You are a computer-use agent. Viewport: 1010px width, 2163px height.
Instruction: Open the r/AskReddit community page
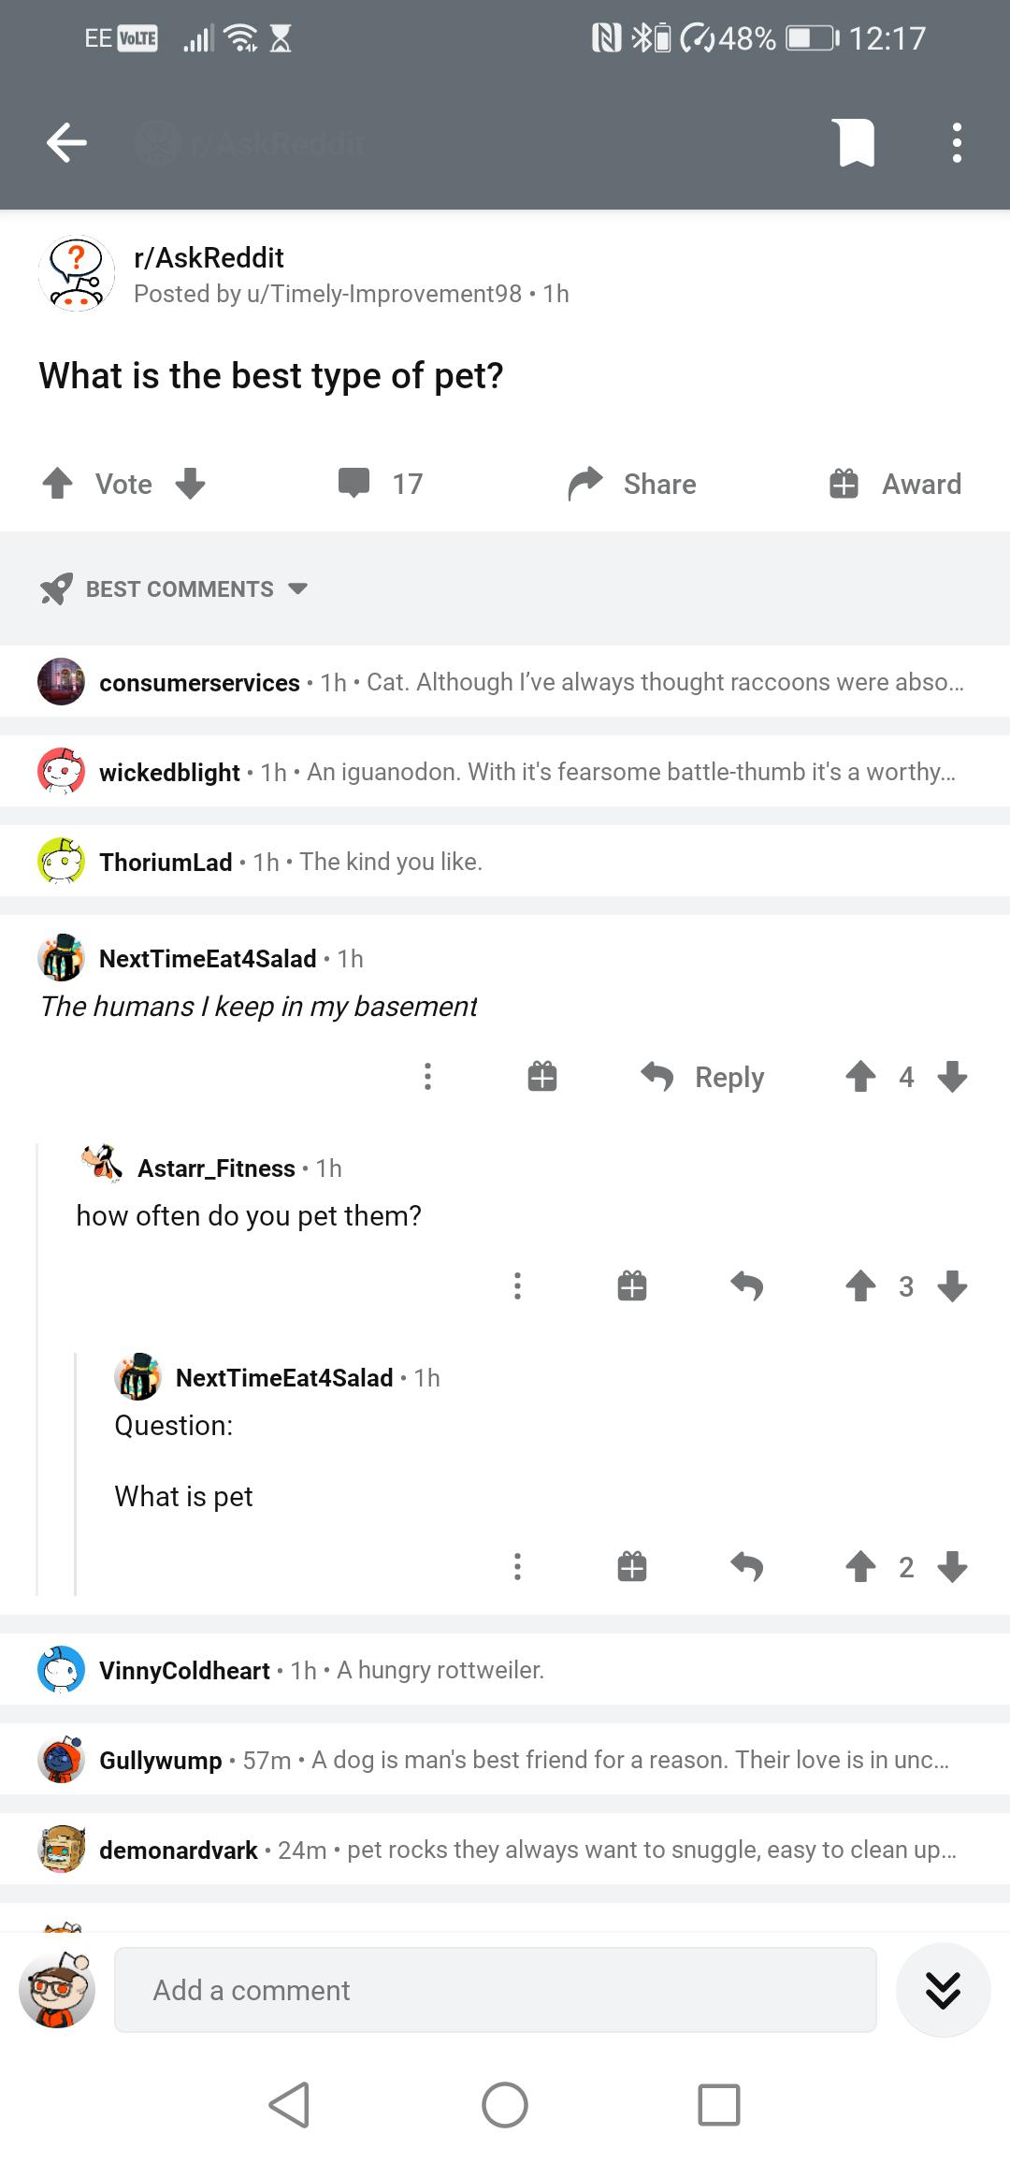[208, 257]
